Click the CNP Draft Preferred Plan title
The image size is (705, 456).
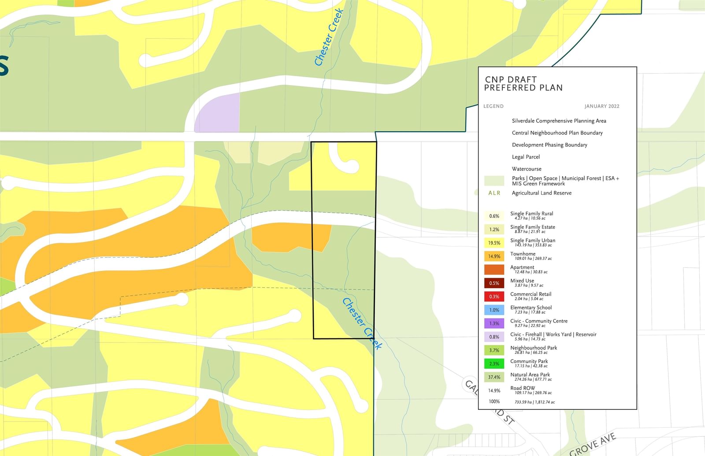point(523,84)
